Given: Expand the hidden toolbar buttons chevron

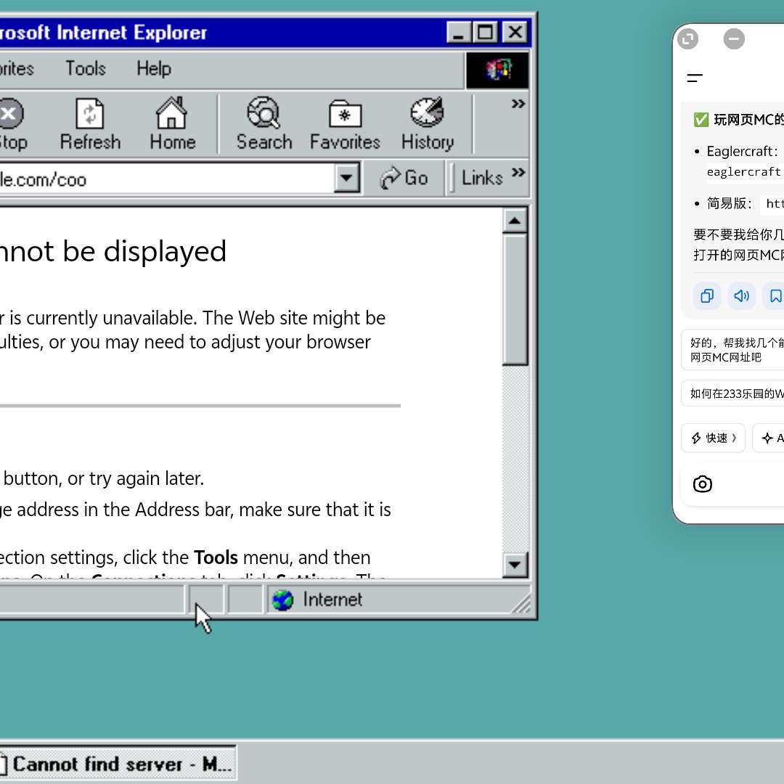Looking at the screenshot, I should tap(518, 105).
